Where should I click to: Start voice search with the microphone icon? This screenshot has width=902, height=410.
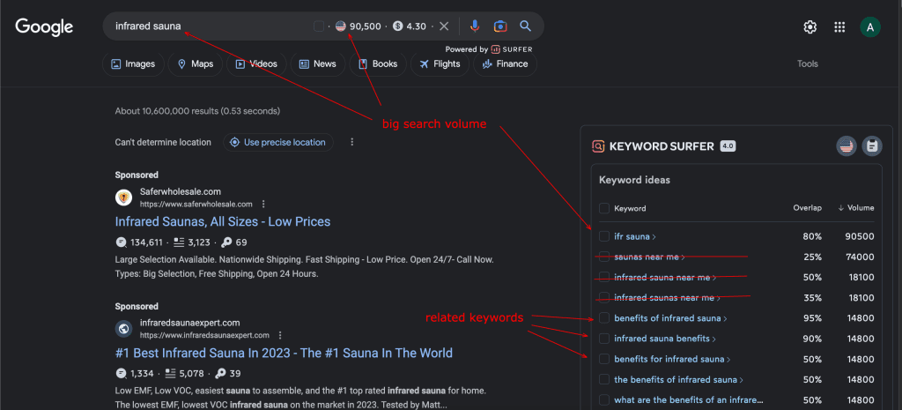[475, 26]
